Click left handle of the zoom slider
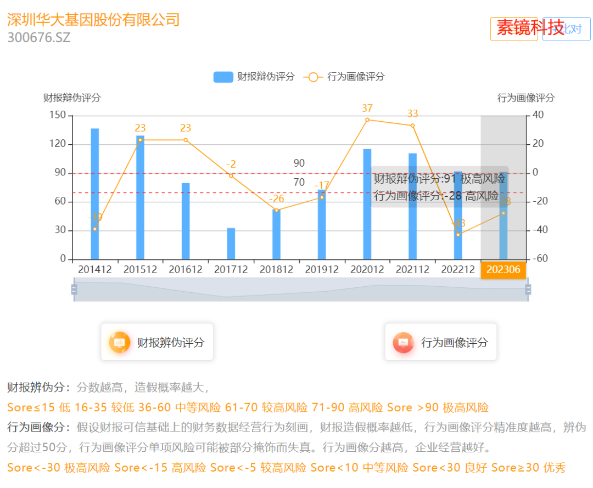This screenshot has height=488, width=593. 74,290
